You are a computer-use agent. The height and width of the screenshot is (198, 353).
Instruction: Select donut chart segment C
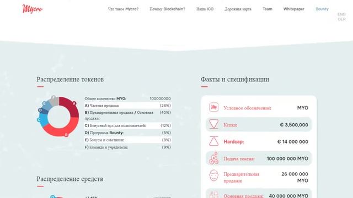(x=43, y=120)
